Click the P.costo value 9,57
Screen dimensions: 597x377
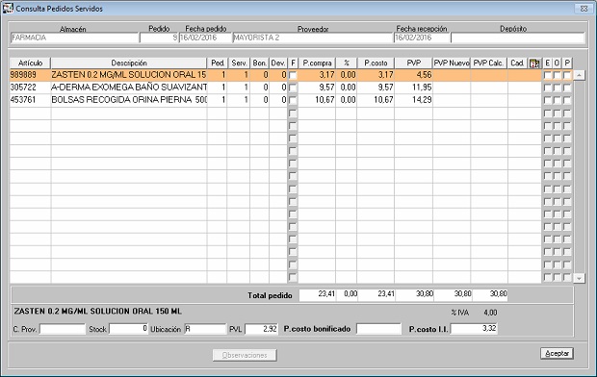385,88
